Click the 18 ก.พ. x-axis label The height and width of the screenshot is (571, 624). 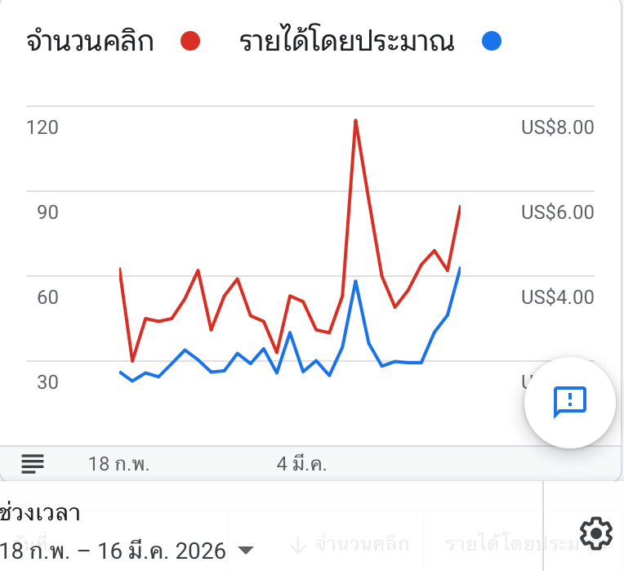[119, 464]
